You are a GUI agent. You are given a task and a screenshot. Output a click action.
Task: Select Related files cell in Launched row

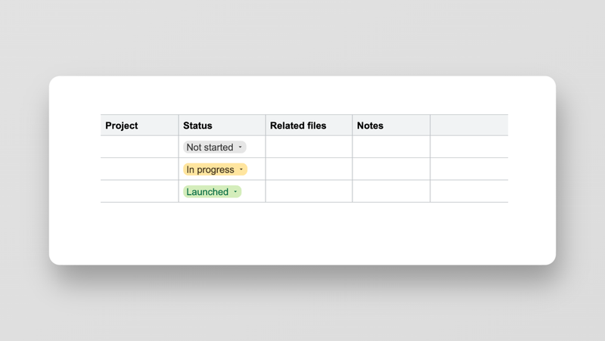click(309, 192)
